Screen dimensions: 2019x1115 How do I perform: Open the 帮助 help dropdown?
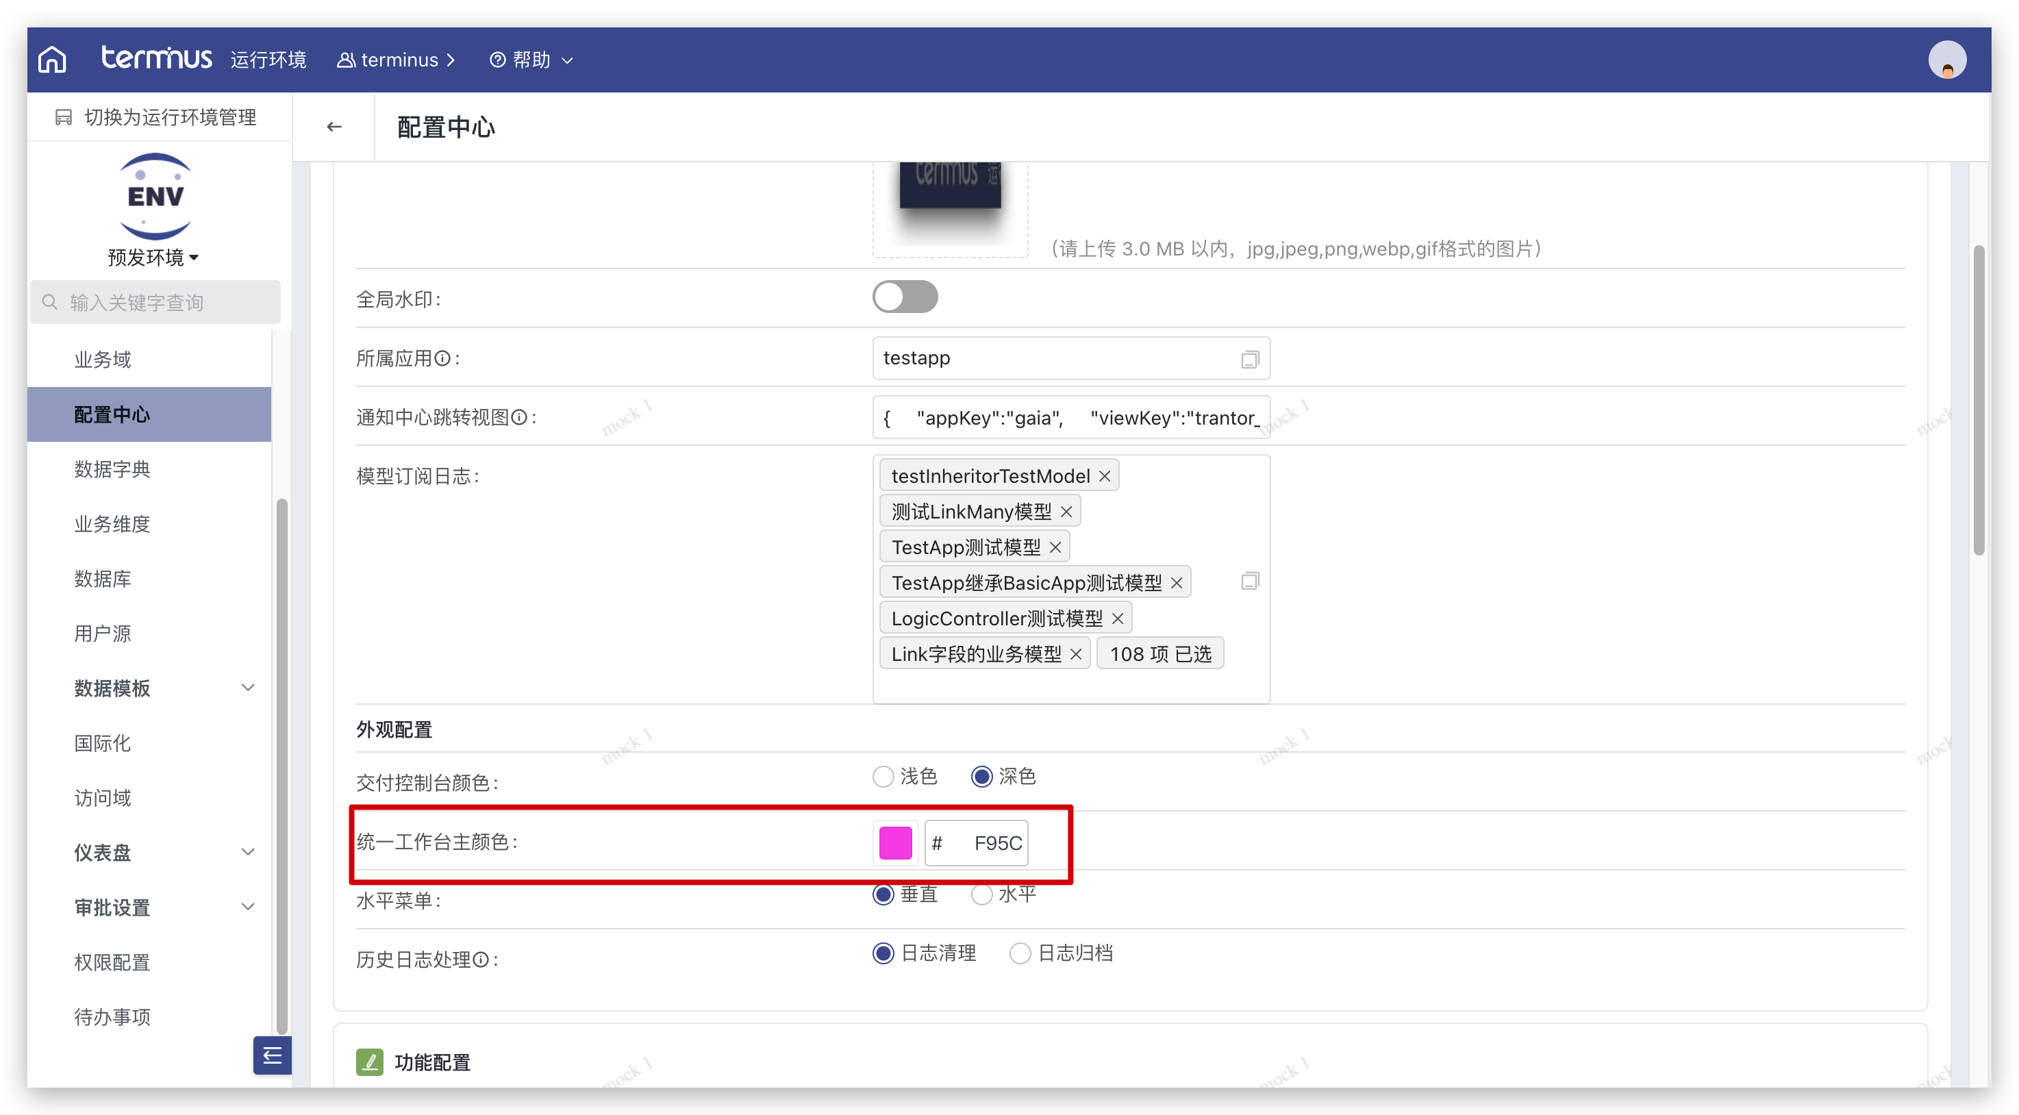tap(531, 60)
